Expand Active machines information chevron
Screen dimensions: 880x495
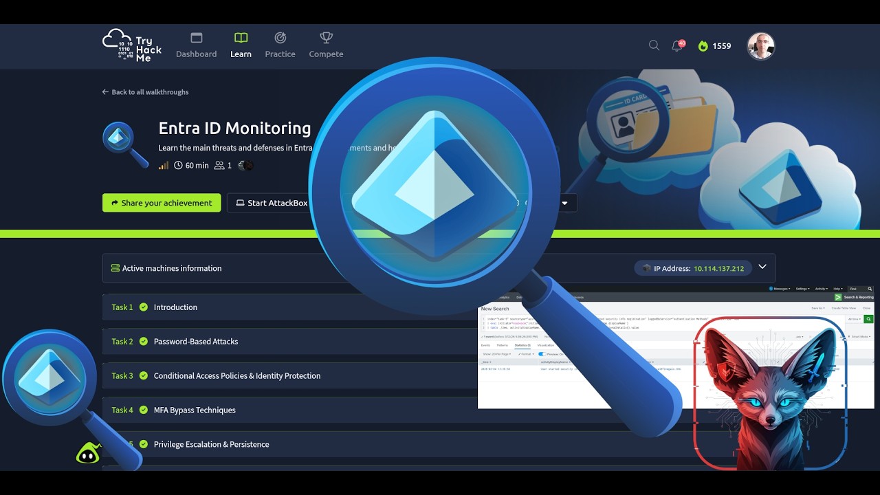click(x=762, y=267)
